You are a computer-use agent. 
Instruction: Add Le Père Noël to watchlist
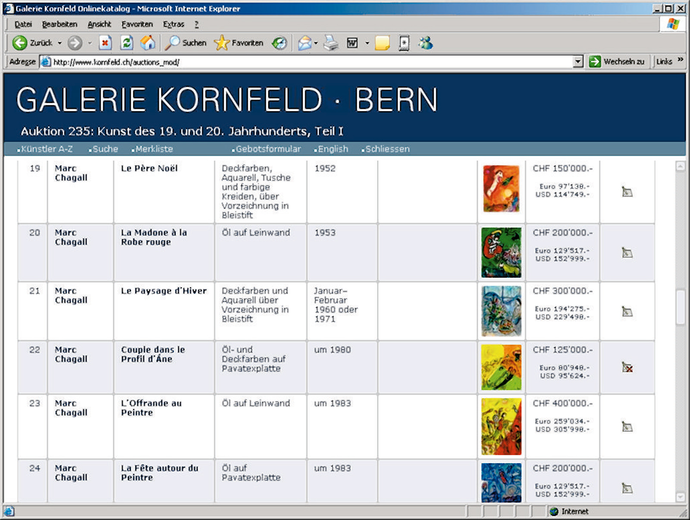pos(627,192)
